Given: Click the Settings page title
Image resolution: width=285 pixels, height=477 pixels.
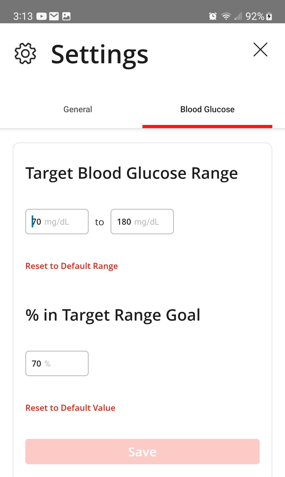Looking at the screenshot, I should coord(100,55).
